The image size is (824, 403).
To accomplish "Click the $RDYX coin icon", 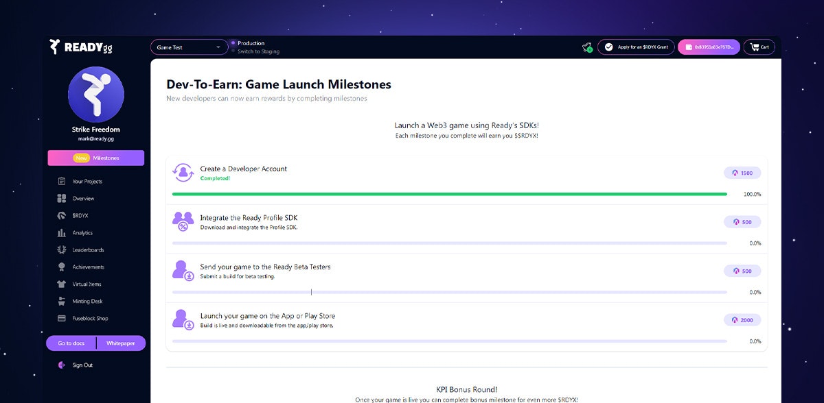I will [x=62, y=216].
